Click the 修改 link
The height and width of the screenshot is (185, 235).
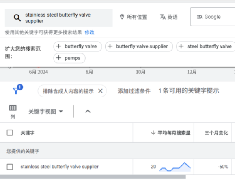click(x=89, y=32)
